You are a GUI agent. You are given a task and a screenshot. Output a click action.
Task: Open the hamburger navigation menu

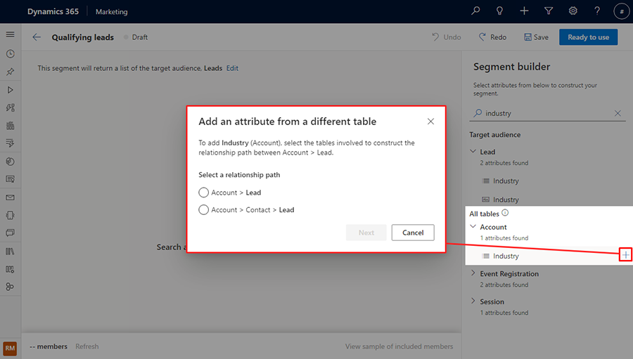coord(10,34)
